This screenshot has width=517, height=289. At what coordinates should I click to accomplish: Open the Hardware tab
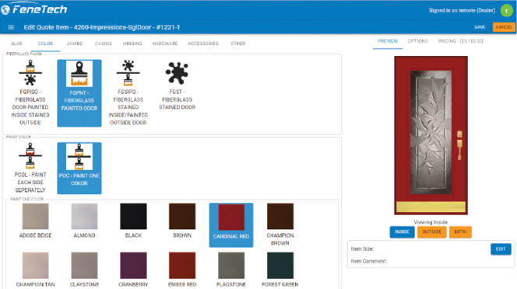tap(165, 44)
